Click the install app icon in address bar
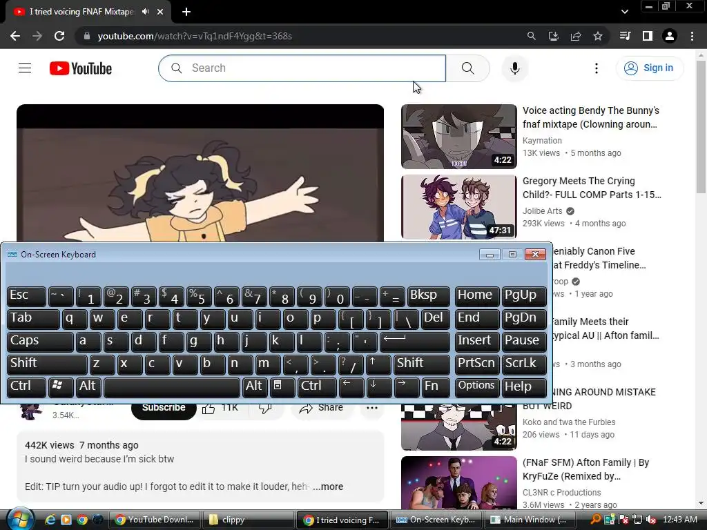The width and height of the screenshot is (707, 530). coord(554,36)
